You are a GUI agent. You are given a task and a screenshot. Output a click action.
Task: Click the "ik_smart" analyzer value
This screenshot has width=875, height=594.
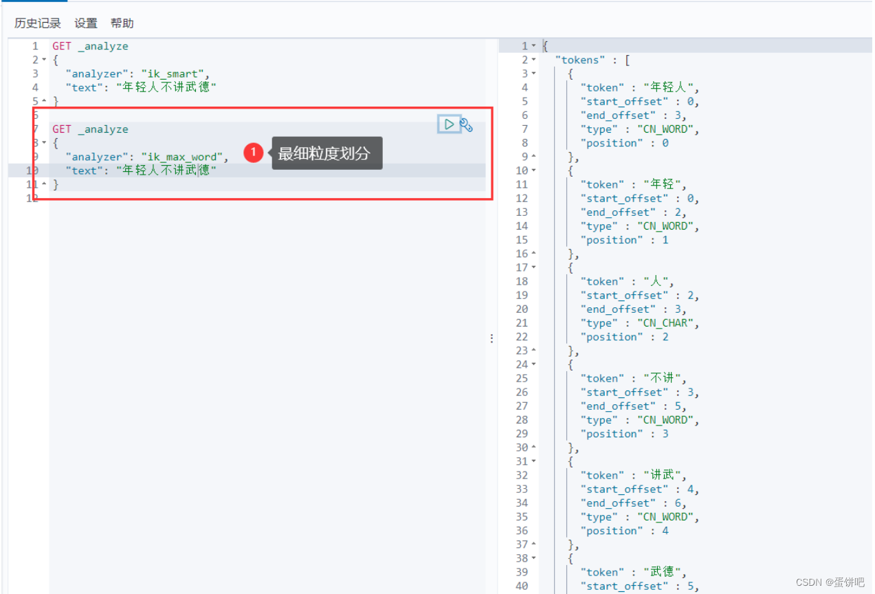174,74
